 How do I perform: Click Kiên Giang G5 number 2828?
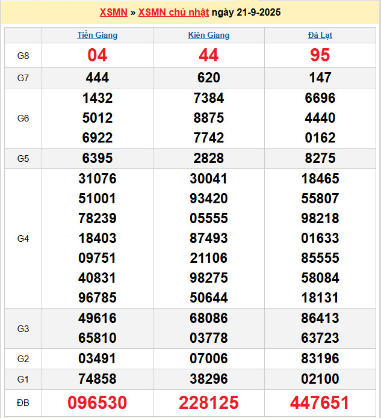point(209,158)
